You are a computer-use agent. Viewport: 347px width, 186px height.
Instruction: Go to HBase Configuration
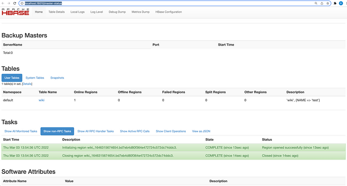(x=169, y=12)
